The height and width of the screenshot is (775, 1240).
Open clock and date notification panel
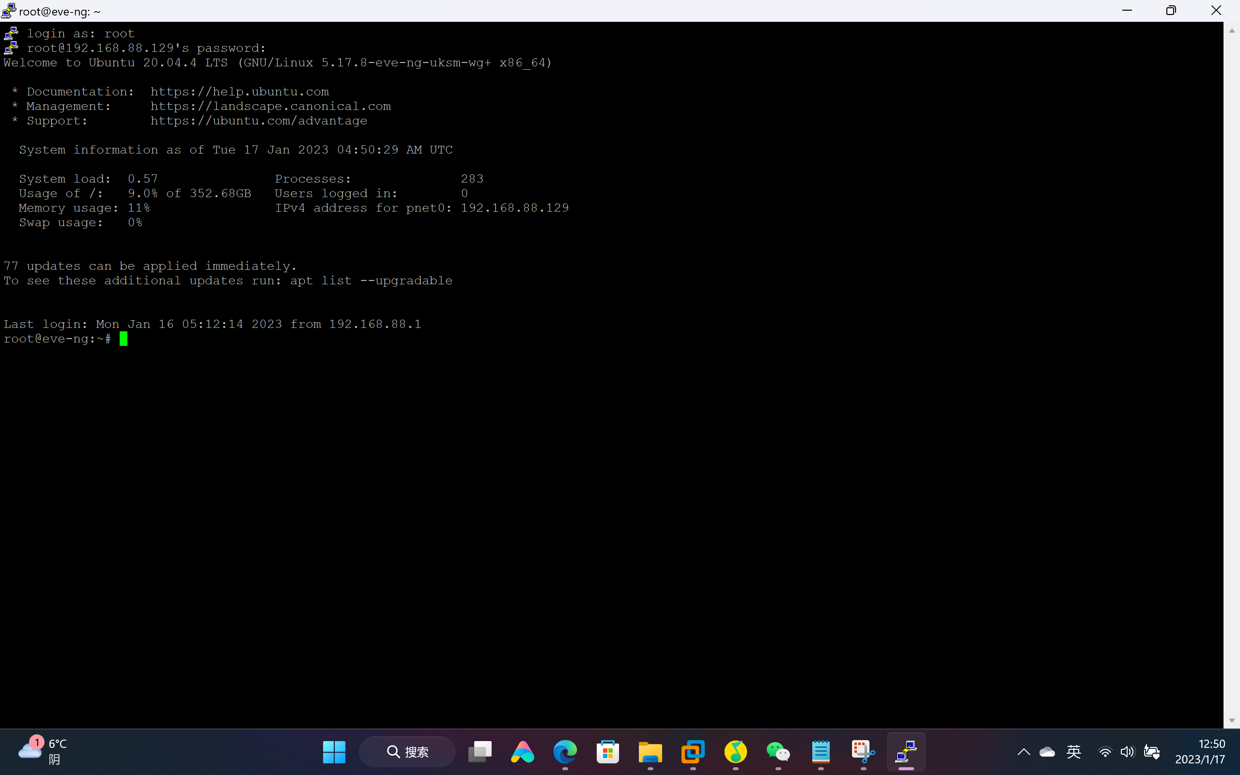tap(1200, 752)
